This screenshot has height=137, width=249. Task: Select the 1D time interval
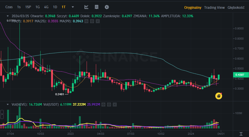tap(55, 7)
